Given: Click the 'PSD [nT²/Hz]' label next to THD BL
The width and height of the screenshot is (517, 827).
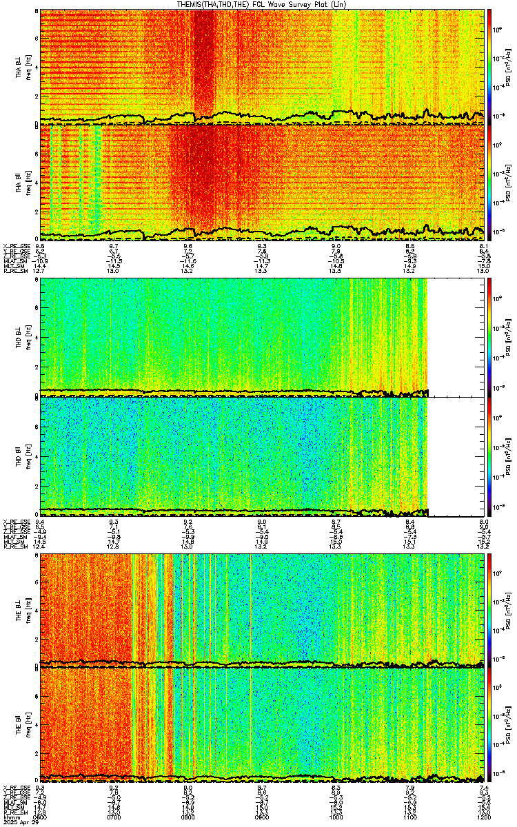Looking at the screenshot, I should click(x=509, y=336).
